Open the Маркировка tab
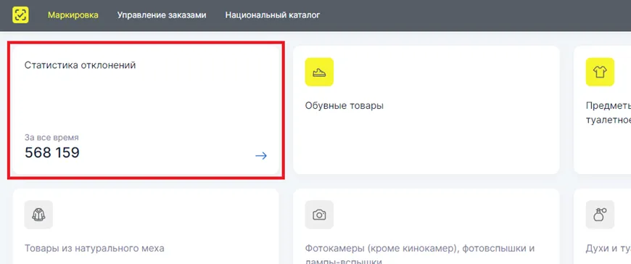The height and width of the screenshot is (264, 631). 73,15
